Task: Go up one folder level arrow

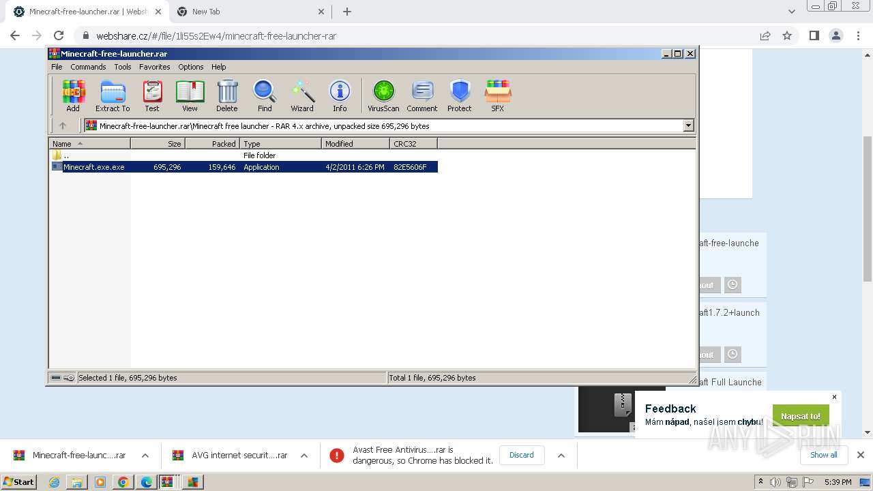Action: [x=63, y=125]
